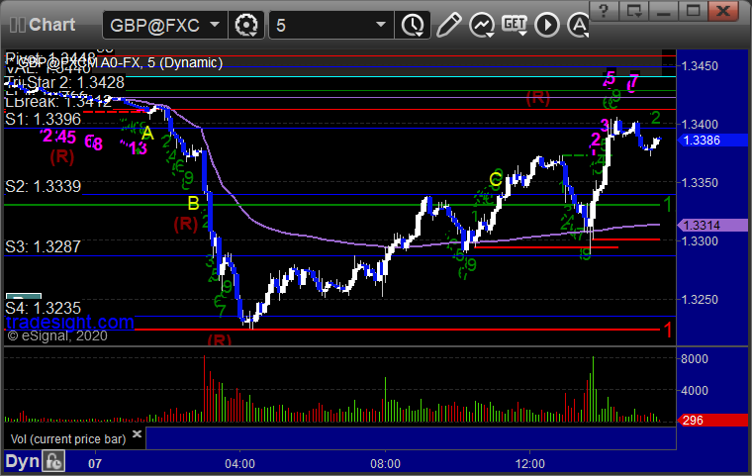
Task: Click the red volume marker 296
Action: click(x=712, y=421)
